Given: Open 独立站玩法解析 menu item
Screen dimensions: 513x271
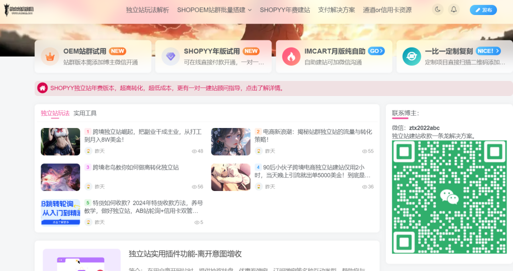Looking at the screenshot, I should click(x=148, y=10).
